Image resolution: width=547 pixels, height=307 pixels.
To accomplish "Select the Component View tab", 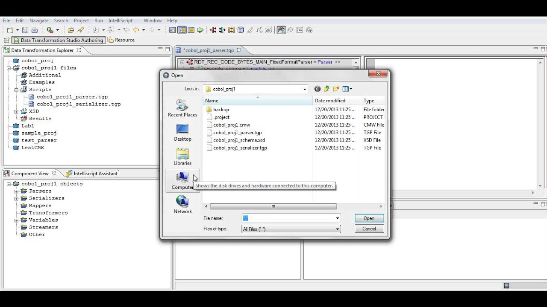I will (x=30, y=174).
